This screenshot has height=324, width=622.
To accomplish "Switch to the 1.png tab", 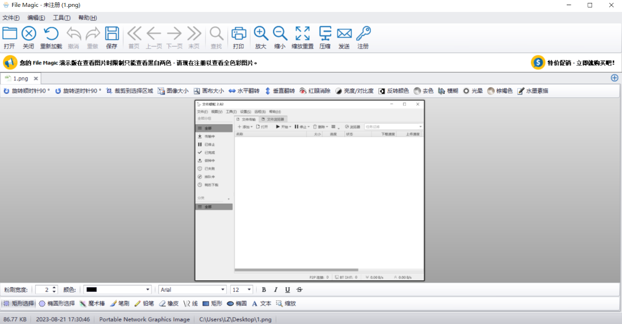I will click(20, 78).
